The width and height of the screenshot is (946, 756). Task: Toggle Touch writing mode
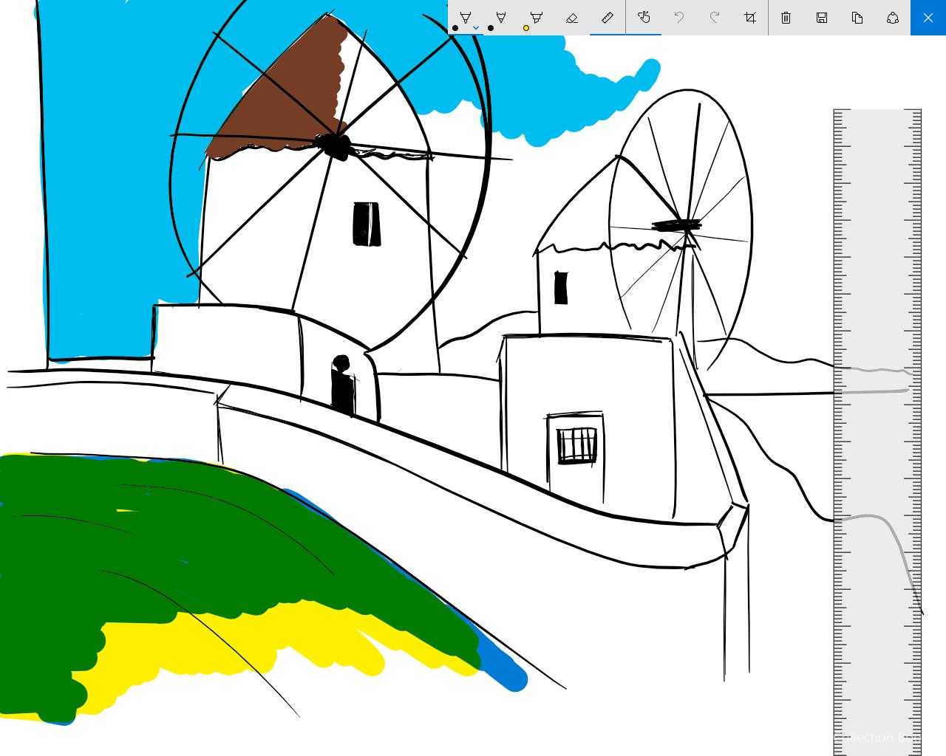click(x=644, y=18)
